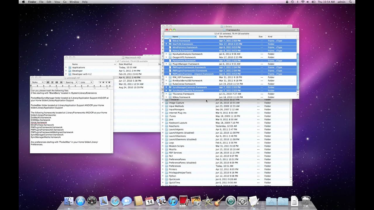The height and width of the screenshot is (210, 374).
Task: Open the Applications stack in Dock
Action: 271,201
